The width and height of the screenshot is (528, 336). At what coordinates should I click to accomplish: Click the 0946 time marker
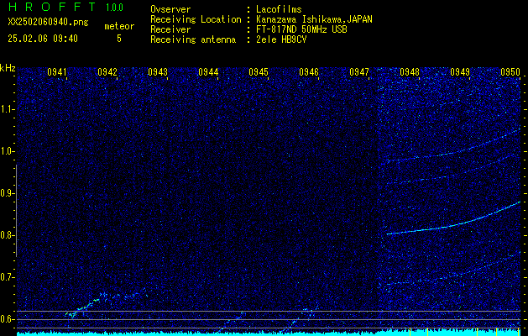pos(309,72)
